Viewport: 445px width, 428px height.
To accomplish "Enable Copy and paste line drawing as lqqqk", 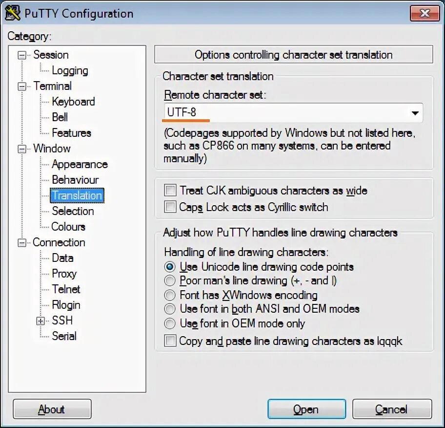I will 170,341.
